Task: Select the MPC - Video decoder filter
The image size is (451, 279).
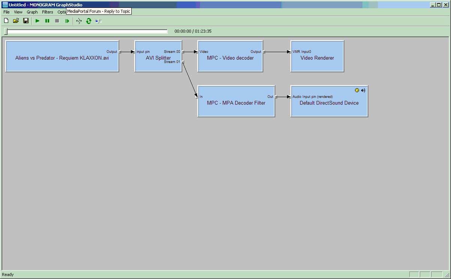Action: point(230,56)
